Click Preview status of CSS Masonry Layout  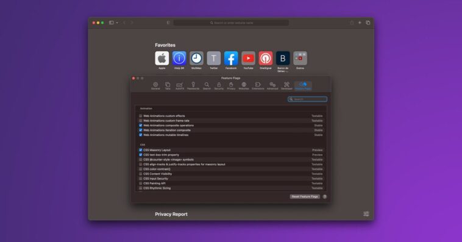click(318, 150)
